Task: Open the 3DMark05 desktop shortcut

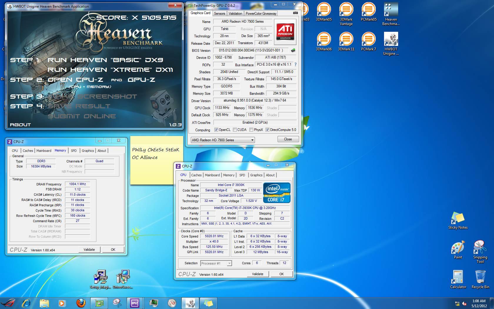Action: (323, 12)
